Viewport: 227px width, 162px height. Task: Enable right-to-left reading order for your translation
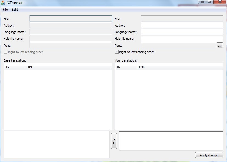[117, 52]
